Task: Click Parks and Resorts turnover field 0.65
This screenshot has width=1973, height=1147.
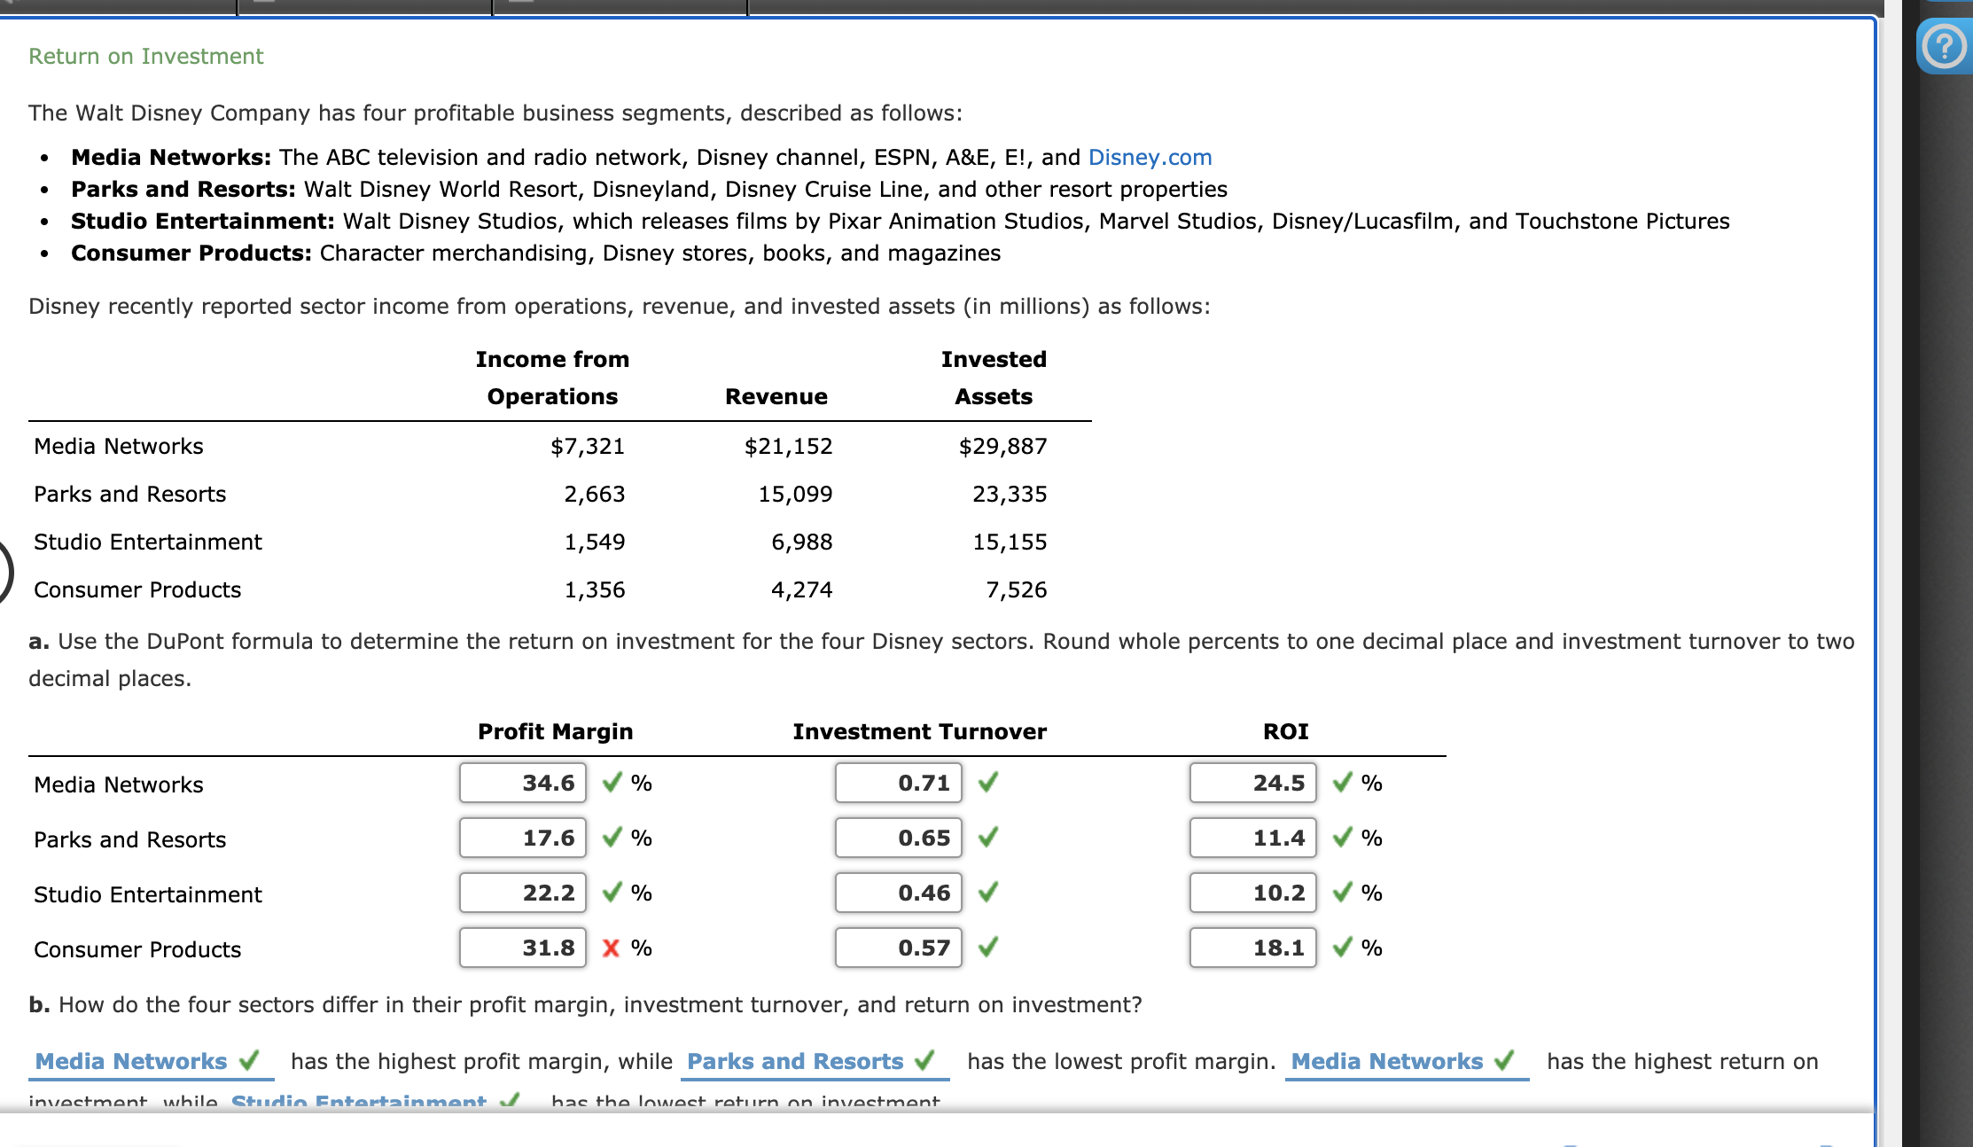Action: (899, 838)
